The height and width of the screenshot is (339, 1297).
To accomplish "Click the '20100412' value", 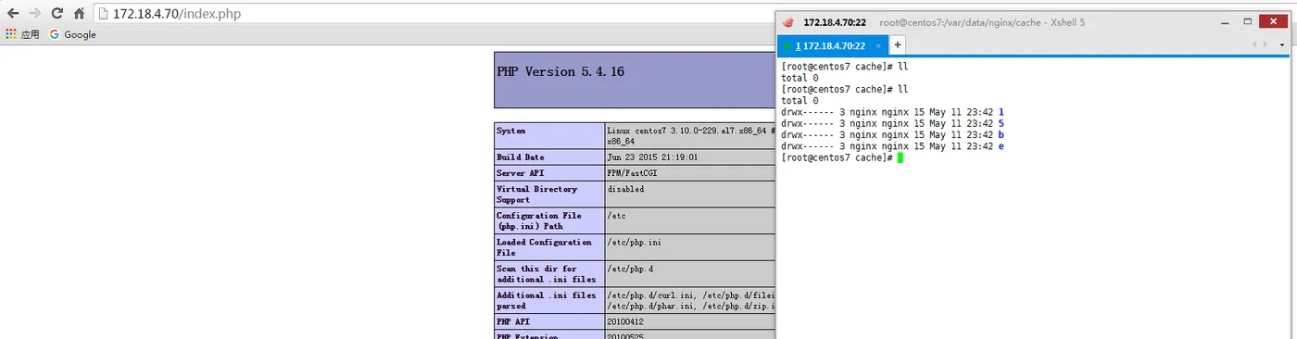I will pos(625,321).
